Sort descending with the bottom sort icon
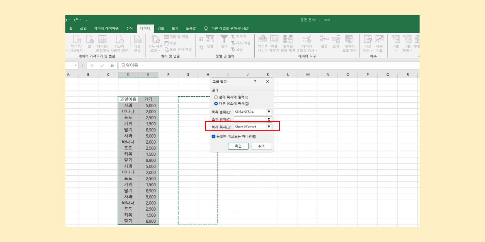 pos(201,47)
